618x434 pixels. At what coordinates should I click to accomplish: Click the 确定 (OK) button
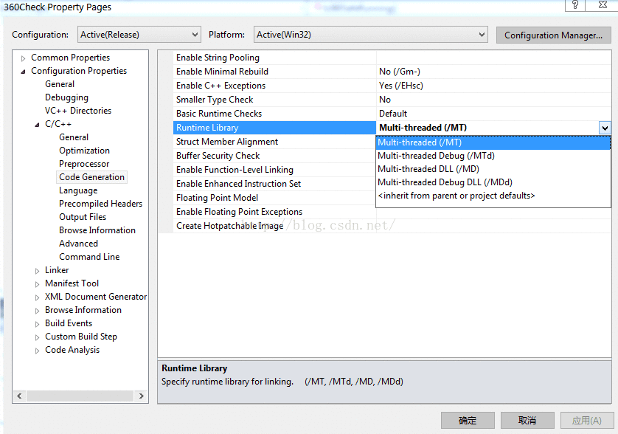click(468, 421)
